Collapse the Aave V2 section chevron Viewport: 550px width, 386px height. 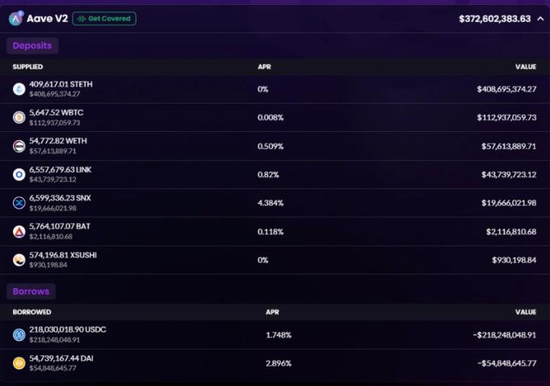[x=540, y=18]
